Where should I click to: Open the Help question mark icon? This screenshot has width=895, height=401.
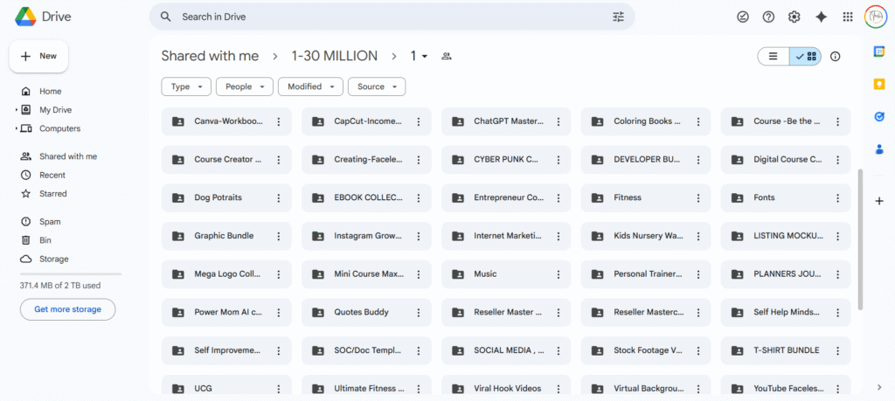coord(768,17)
